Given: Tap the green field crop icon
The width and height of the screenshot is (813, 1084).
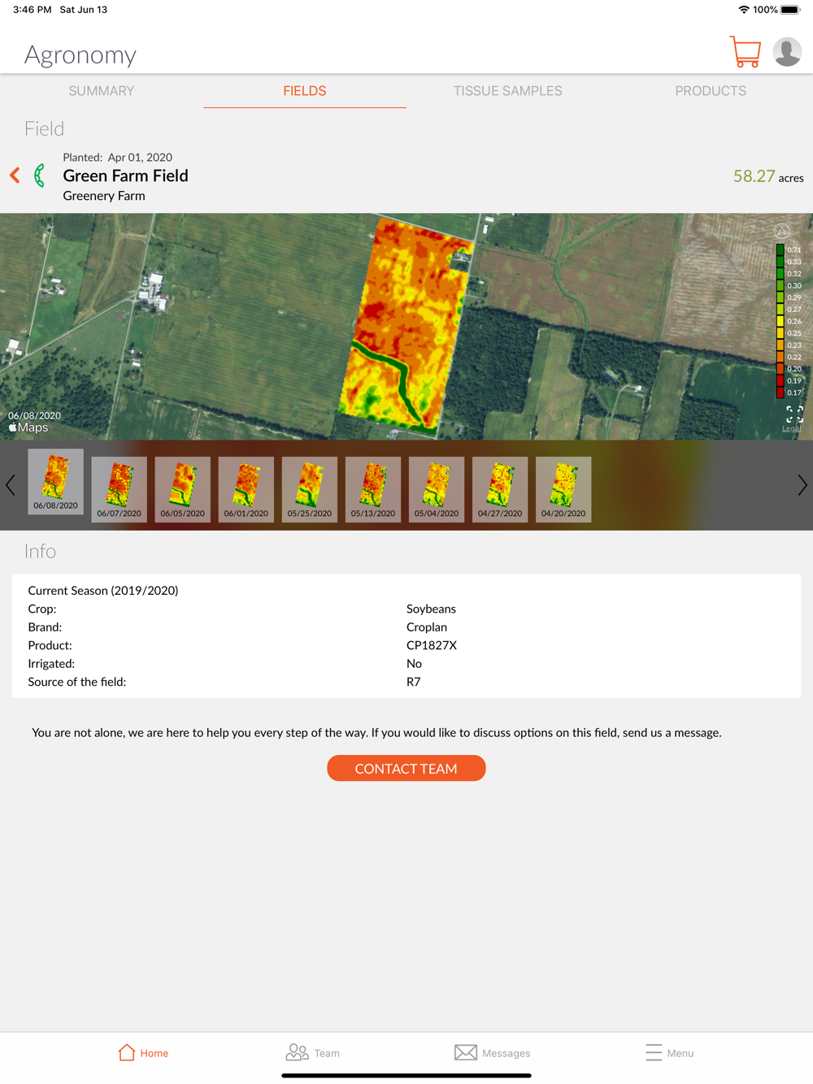Looking at the screenshot, I should coord(39,176).
